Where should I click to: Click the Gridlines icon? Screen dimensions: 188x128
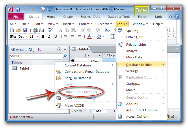(113, 37)
